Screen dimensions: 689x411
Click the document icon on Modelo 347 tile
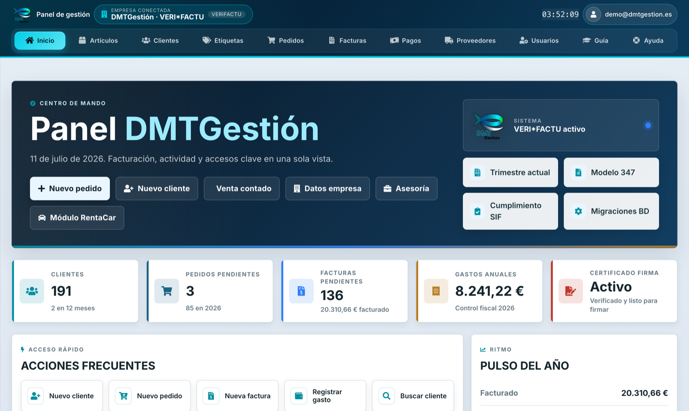pos(578,173)
